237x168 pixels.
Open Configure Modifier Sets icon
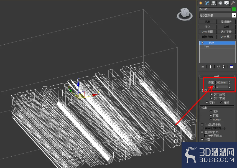pyautogui.click(x=231, y=67)
